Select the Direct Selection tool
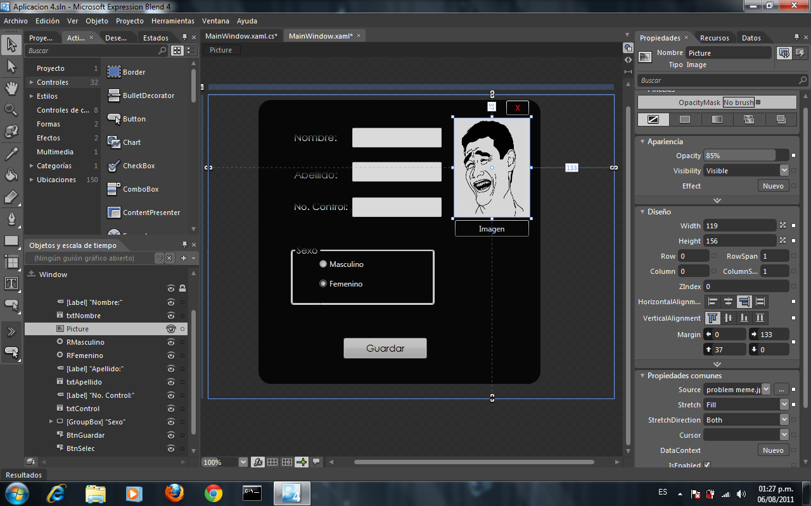This screenshot has width=811, height=506. pos(11,66)
